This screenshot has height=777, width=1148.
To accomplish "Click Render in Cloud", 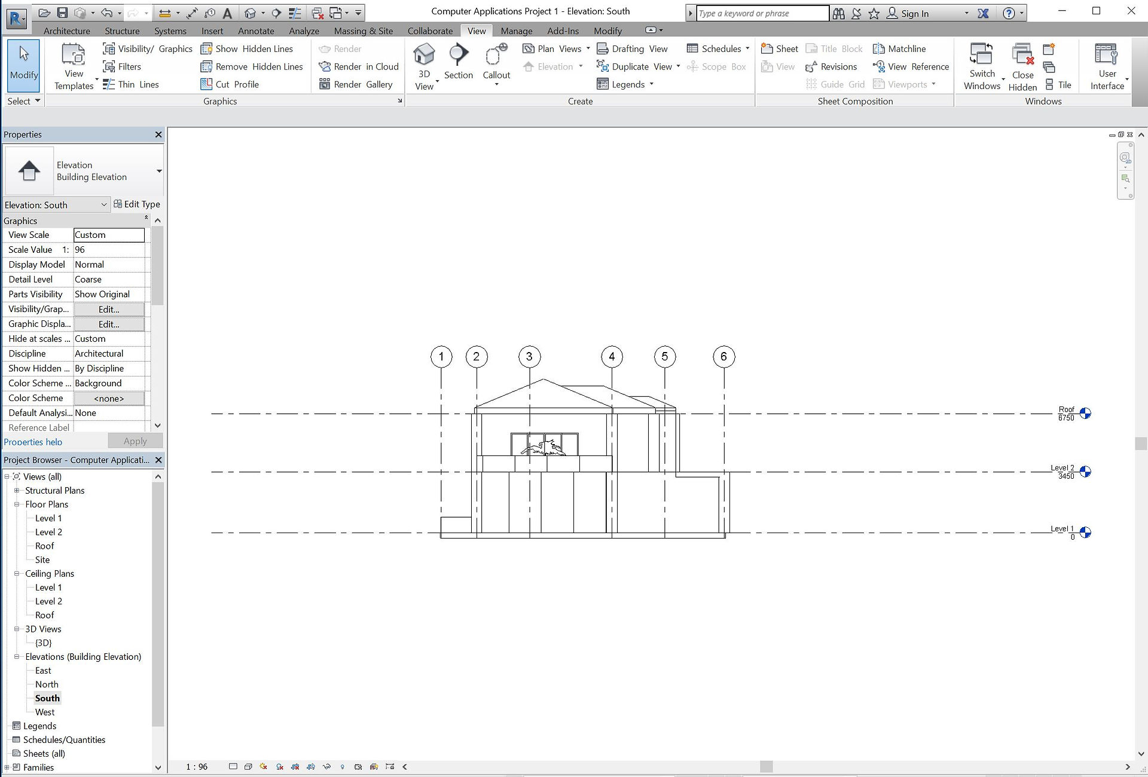I will point(359,67).
